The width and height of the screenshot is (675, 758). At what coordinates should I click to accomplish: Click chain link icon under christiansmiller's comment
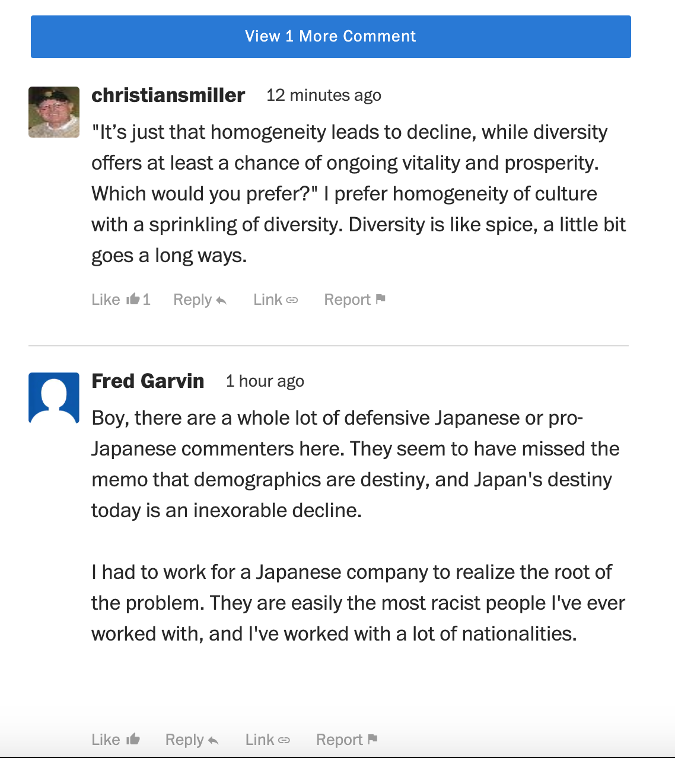[292, 300]
